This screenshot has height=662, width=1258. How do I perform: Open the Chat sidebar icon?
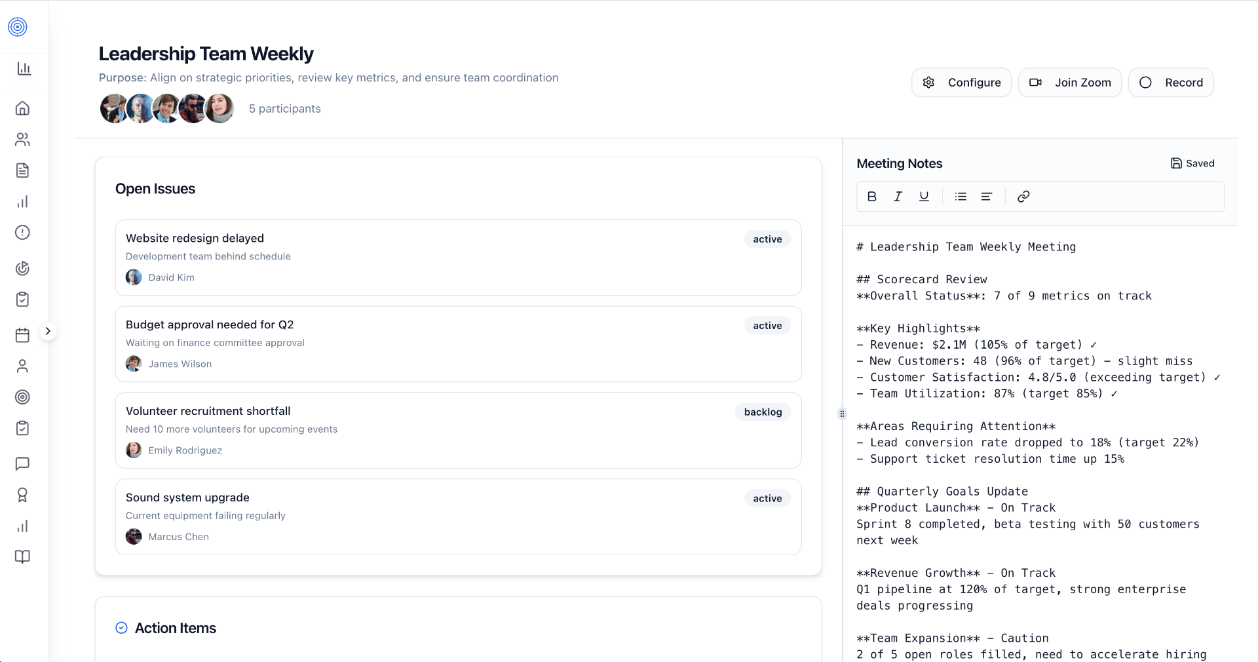[x=23, y=464]
